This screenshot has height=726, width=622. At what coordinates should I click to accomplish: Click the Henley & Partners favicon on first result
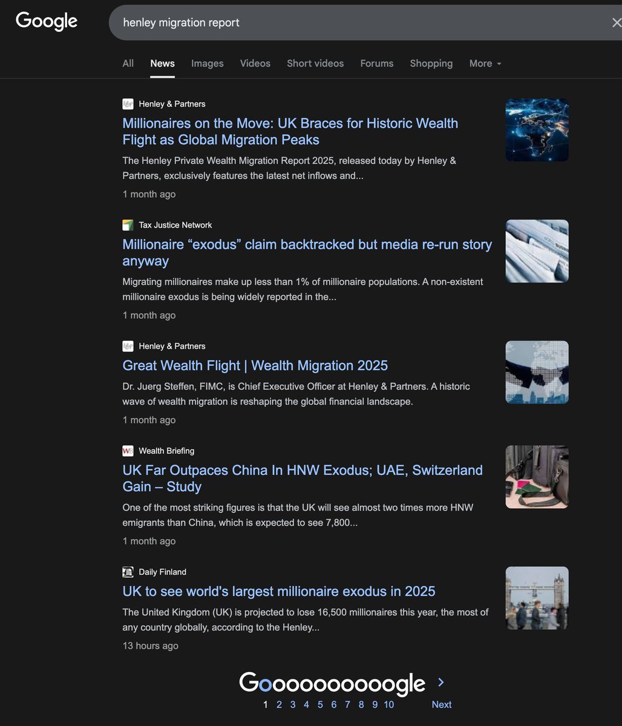[x=128, y=104]
